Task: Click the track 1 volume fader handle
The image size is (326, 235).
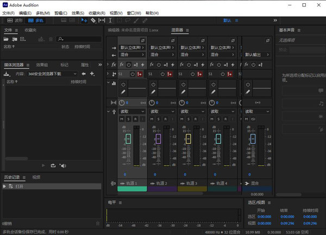Action: tap(128, 139)
